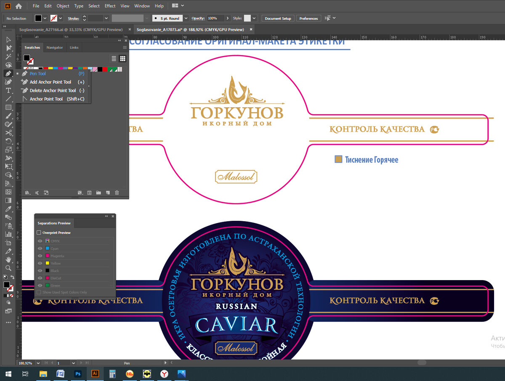Hide the Magenta separation eye
This screenshot has height=381, width=505.
(x=40, y=256)
